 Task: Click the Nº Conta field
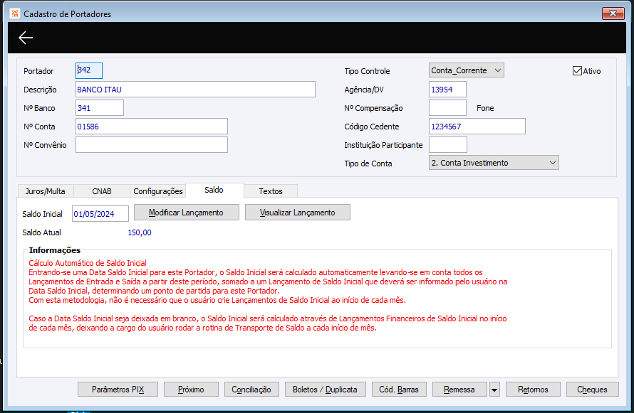(152, 127)
